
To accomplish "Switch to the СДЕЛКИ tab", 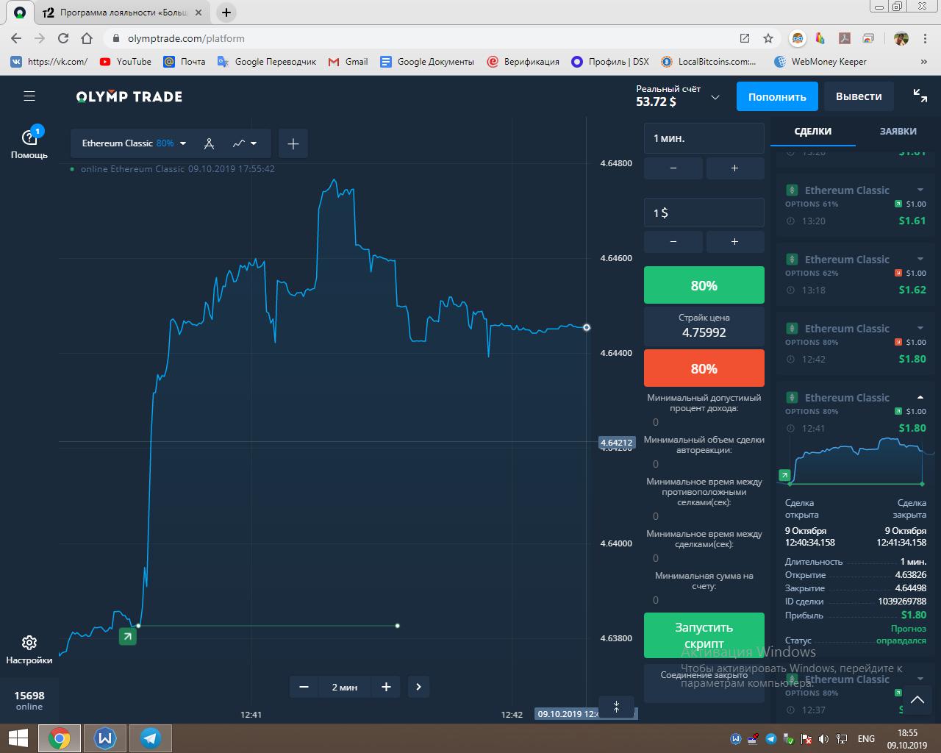I will [812, 132].
